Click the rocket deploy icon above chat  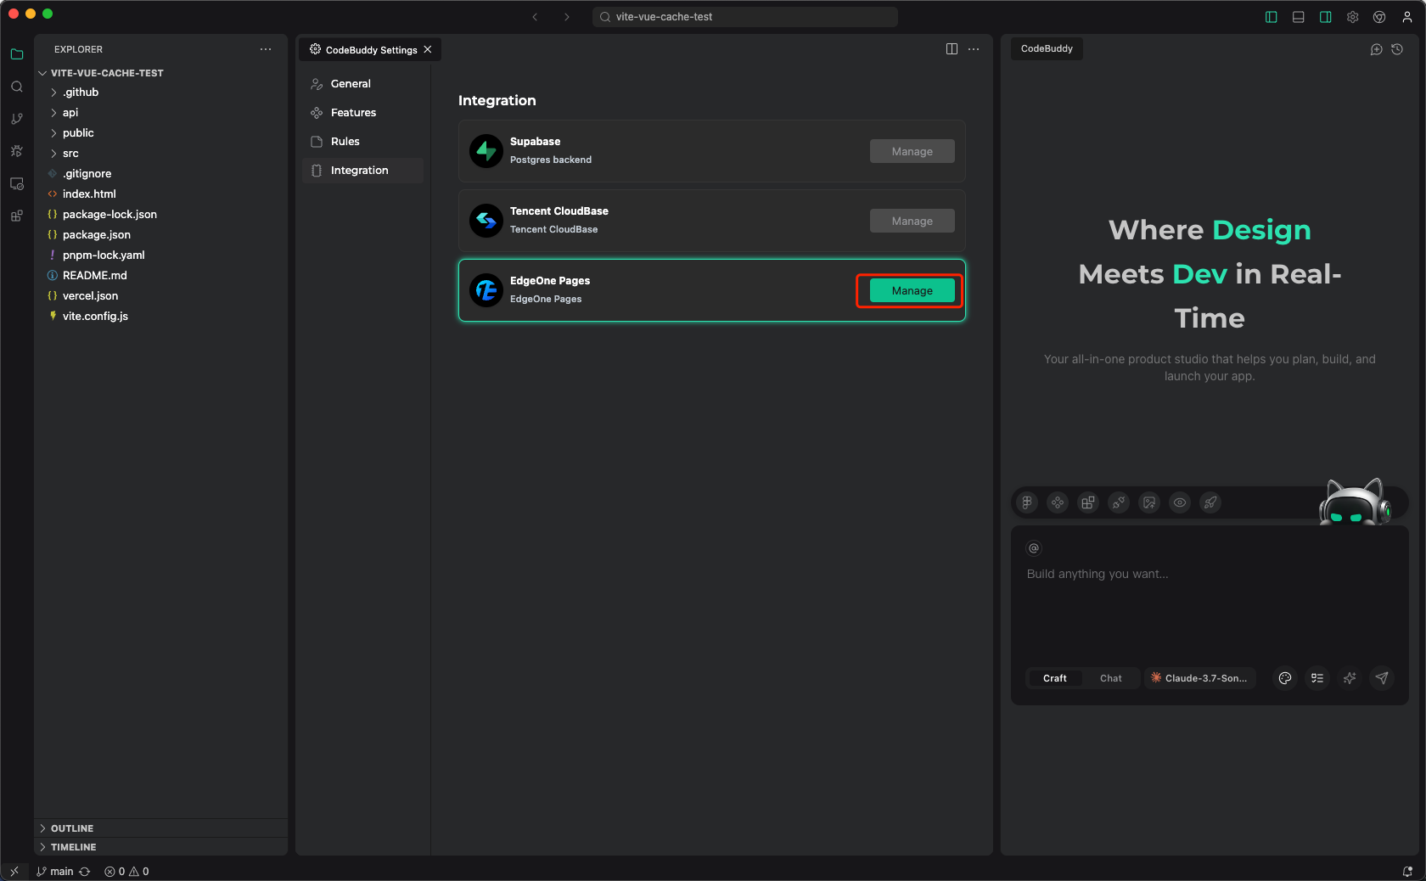click(1210, 502)
